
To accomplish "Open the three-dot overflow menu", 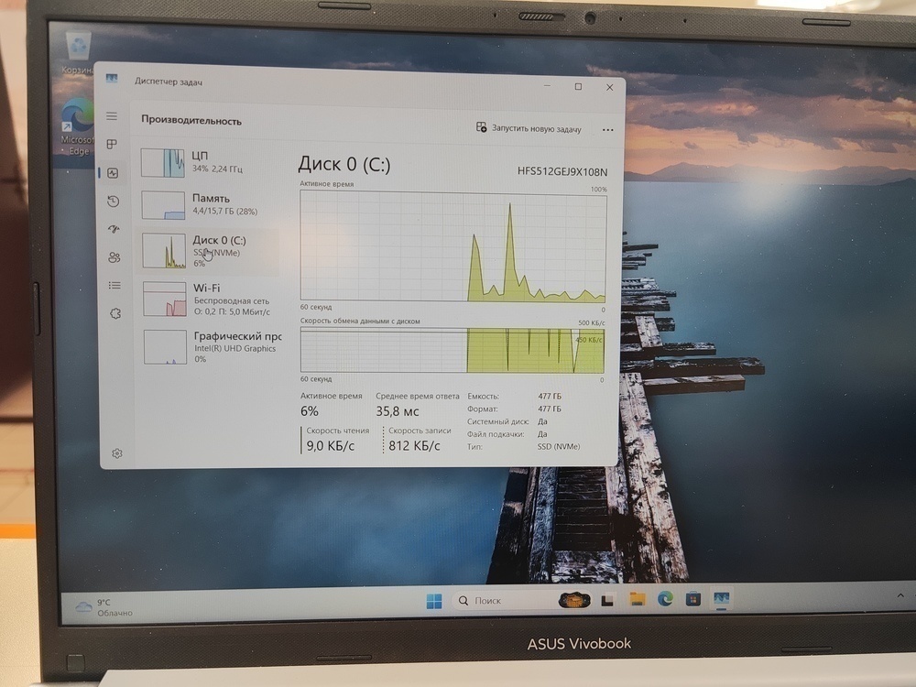I will (x=607, y=129).
